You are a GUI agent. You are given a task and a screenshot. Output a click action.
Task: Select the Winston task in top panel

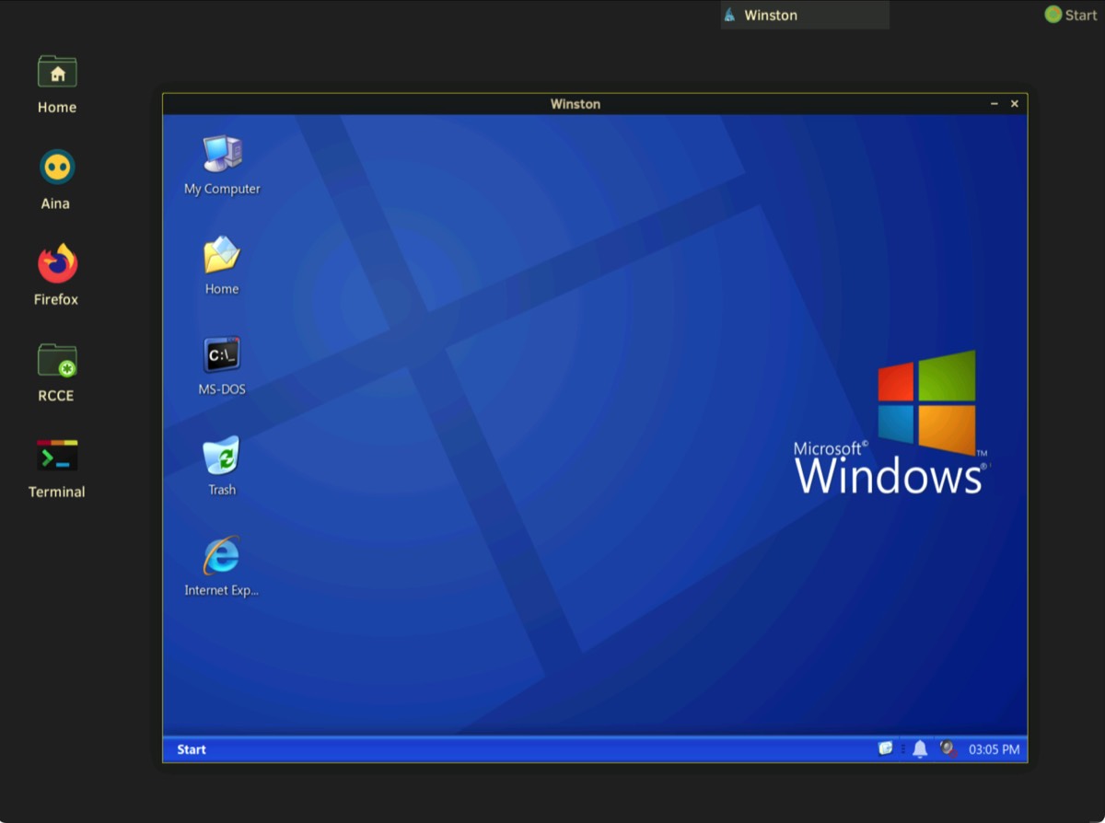804,15
